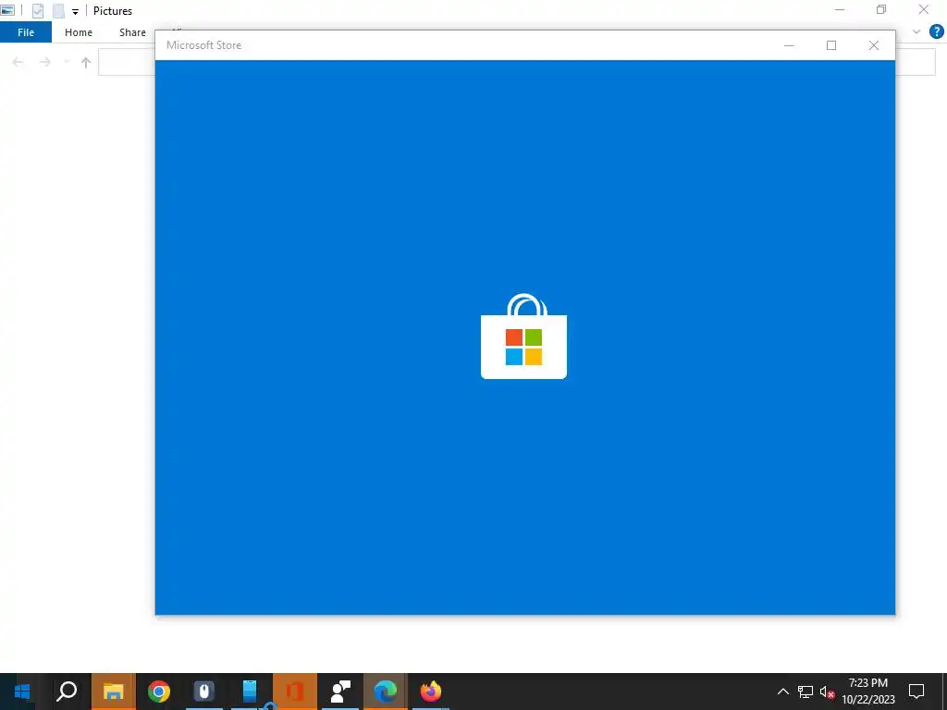The image size is (947, 710).
Task: Open the taskbar Search magnifier
Action: pyautogui.click(x=67, y=692)
